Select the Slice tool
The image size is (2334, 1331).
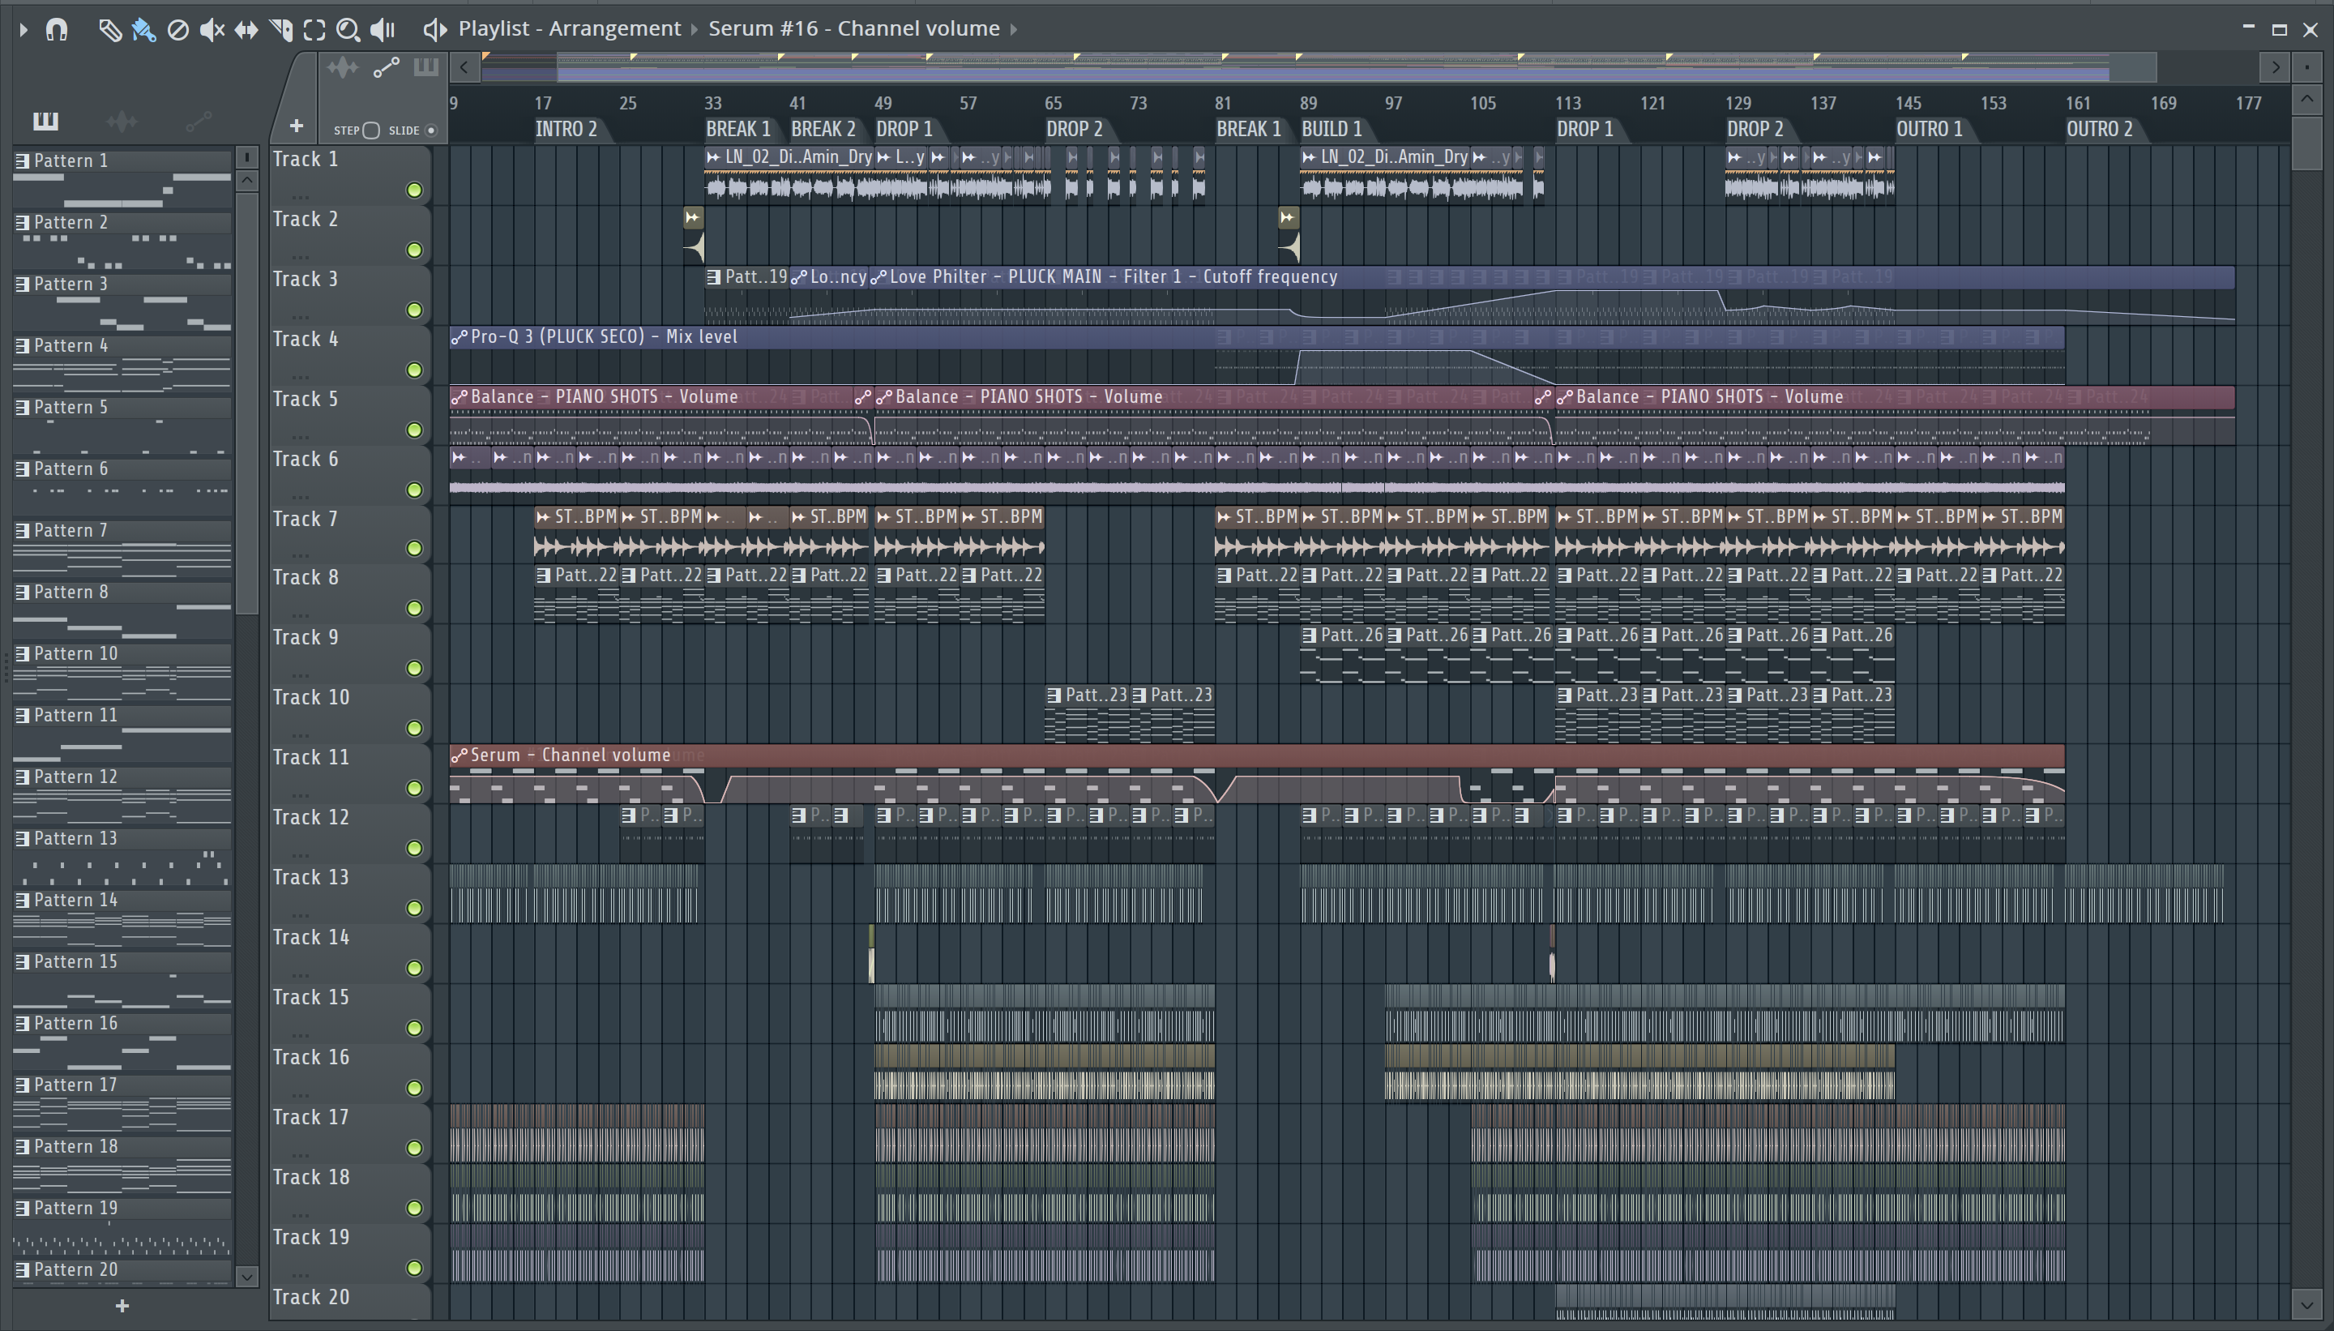[x=281, y=30]
